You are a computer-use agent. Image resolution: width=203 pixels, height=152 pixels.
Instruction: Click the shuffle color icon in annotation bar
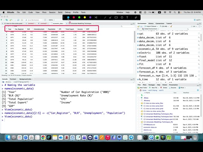(x=96, y=17)
